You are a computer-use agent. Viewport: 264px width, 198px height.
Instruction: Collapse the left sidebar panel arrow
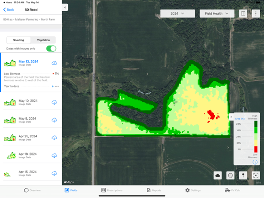65,7
